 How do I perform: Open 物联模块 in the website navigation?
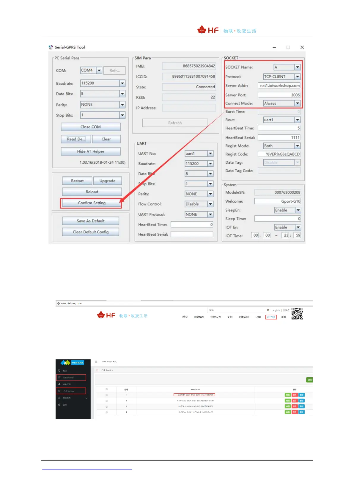coord(199,317)
